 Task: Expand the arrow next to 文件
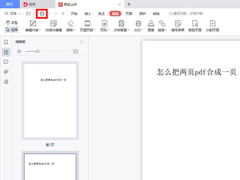click(x=20, y=14)
